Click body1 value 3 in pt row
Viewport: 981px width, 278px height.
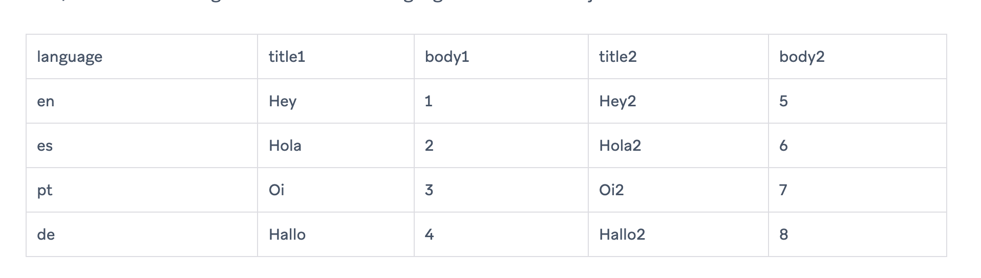pos(429,190)
